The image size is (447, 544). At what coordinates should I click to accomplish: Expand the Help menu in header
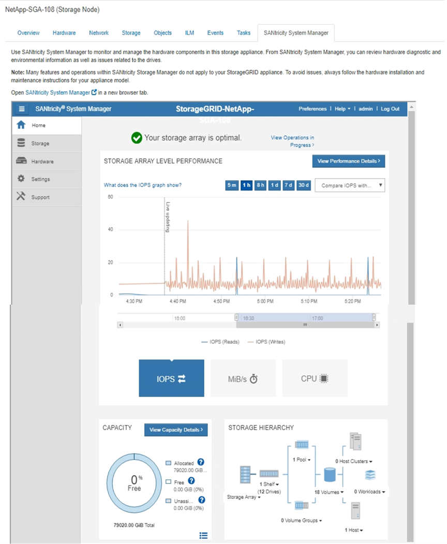342,109
